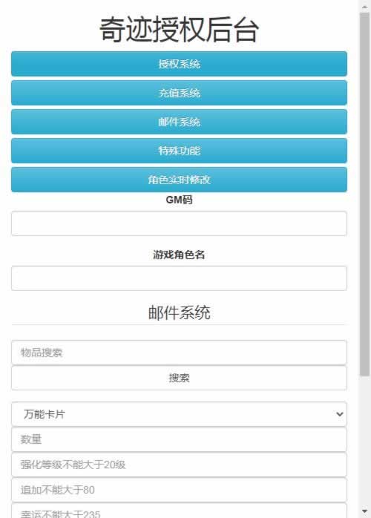Focus the 游戏角色名 input field

pos(179,278)
